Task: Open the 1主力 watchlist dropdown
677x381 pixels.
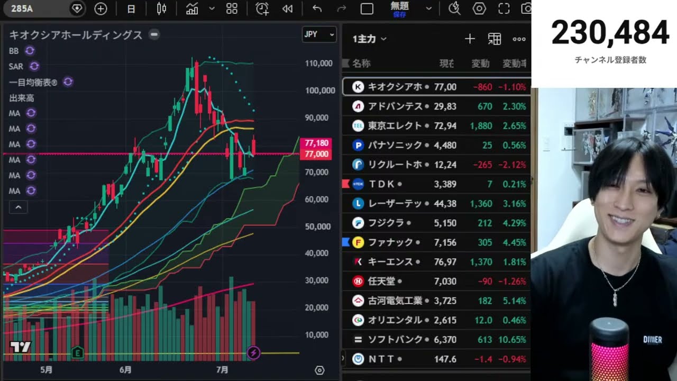Action: (x=369, y=39)
